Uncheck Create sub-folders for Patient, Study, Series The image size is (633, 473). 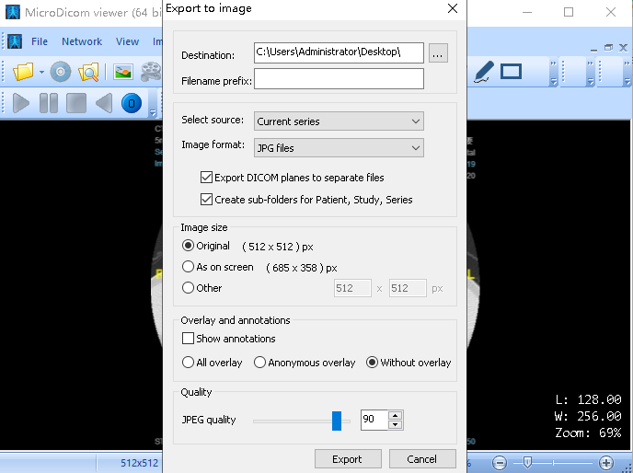coord(206,199)
